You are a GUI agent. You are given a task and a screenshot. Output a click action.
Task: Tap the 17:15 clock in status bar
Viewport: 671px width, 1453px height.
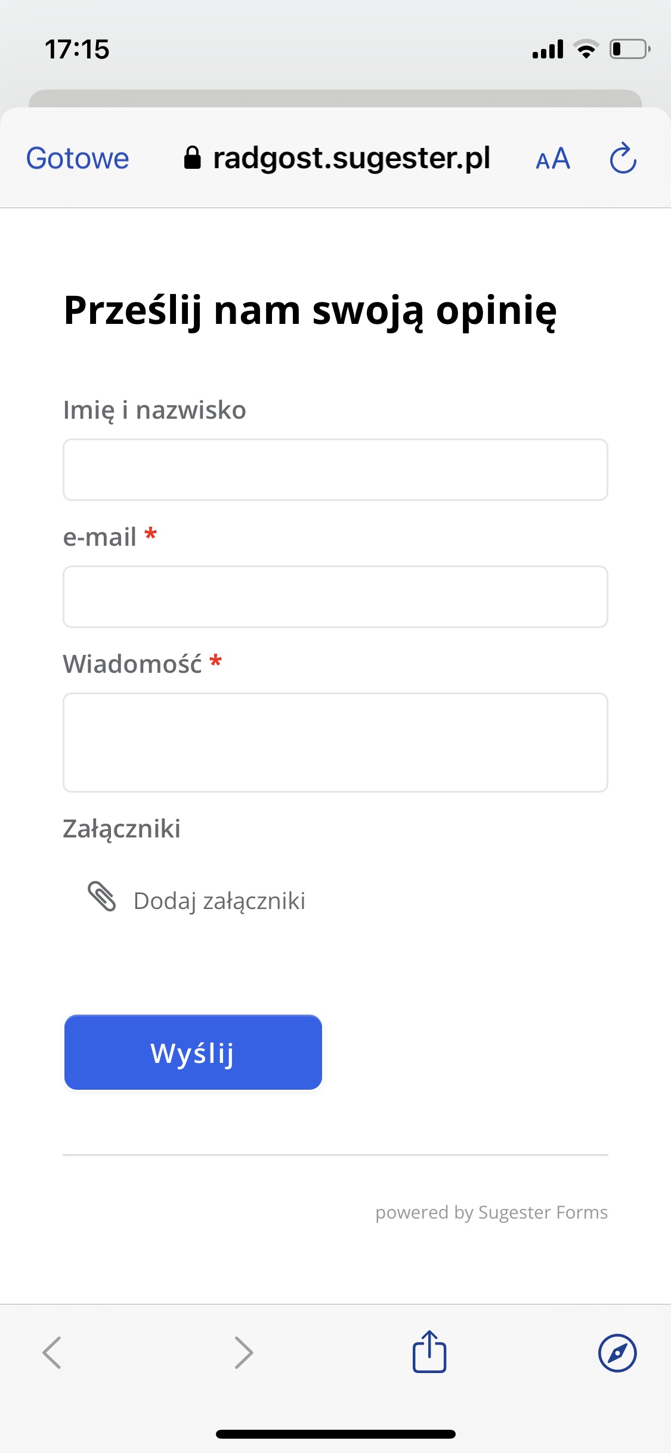78,50
